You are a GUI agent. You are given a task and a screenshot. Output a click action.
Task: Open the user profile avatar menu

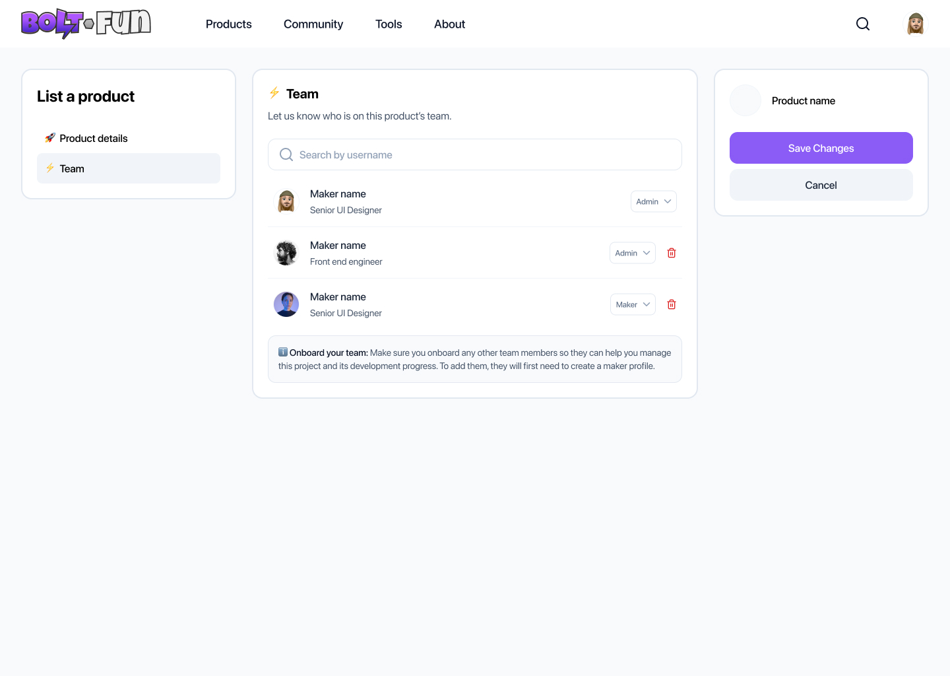click(916, 24)
